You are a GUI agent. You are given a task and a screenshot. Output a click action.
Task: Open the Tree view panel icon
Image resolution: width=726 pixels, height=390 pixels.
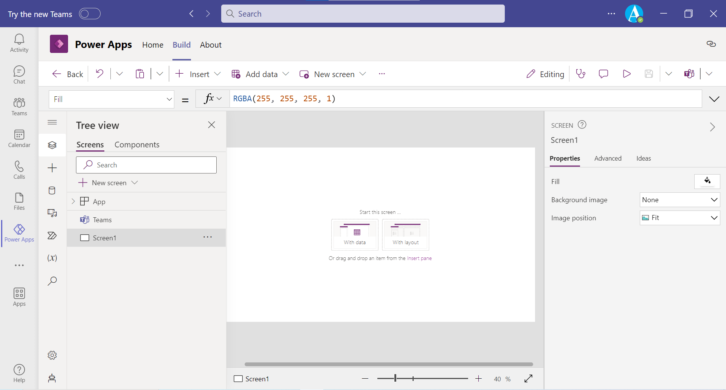pyautogui.click(x=52, y=145)
